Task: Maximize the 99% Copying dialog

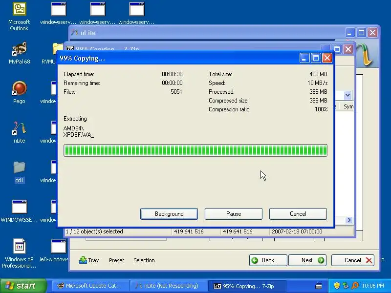Action: tap(316, 58)
